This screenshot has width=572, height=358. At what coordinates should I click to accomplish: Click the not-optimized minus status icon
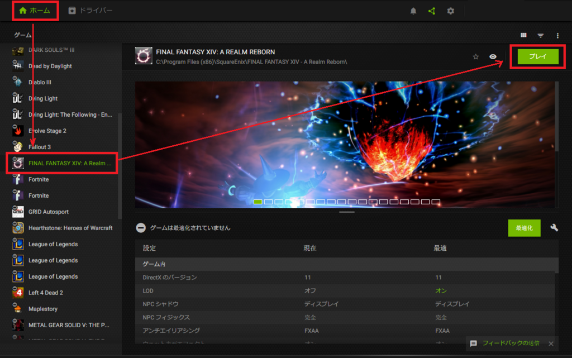141,228
